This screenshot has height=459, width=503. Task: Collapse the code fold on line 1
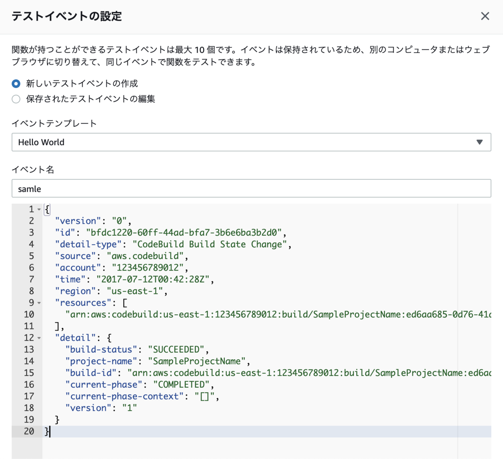(39, 209)
